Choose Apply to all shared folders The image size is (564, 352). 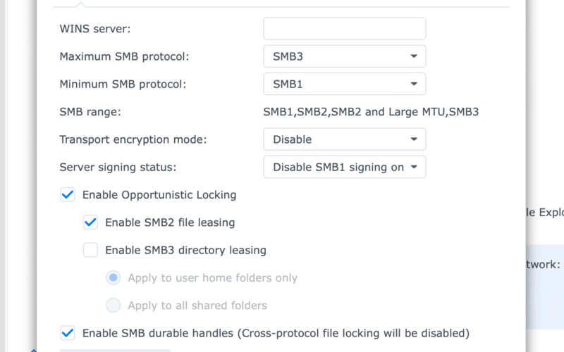pos(113,306)
